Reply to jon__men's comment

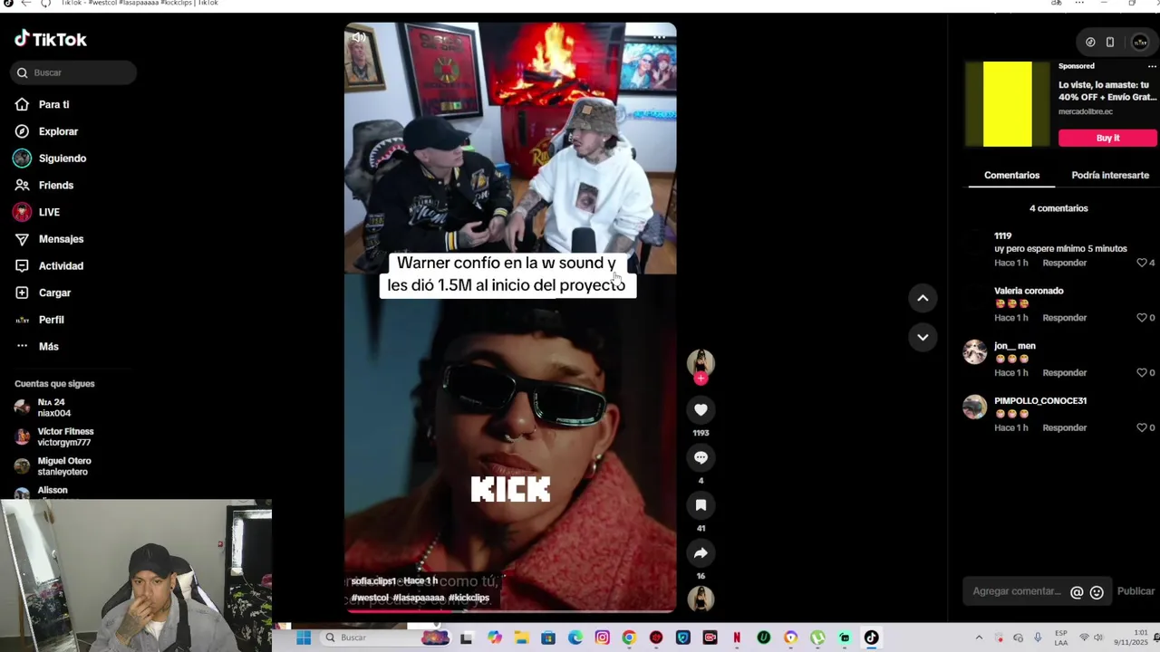pos(1064,372)
